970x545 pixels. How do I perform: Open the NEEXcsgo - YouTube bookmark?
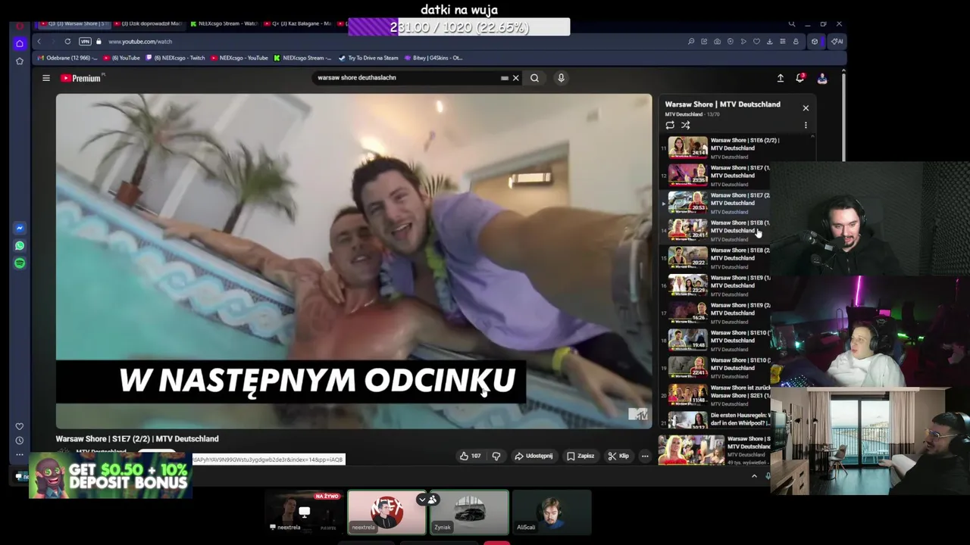click(239, 58)
